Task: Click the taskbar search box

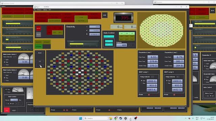Action: click(96, 118)
